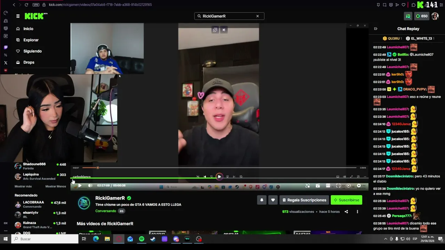The image size is (445, 250).
Task: Click chat user EL_WHITE_13 in top gifters
Action: click(x=421, y=39)
